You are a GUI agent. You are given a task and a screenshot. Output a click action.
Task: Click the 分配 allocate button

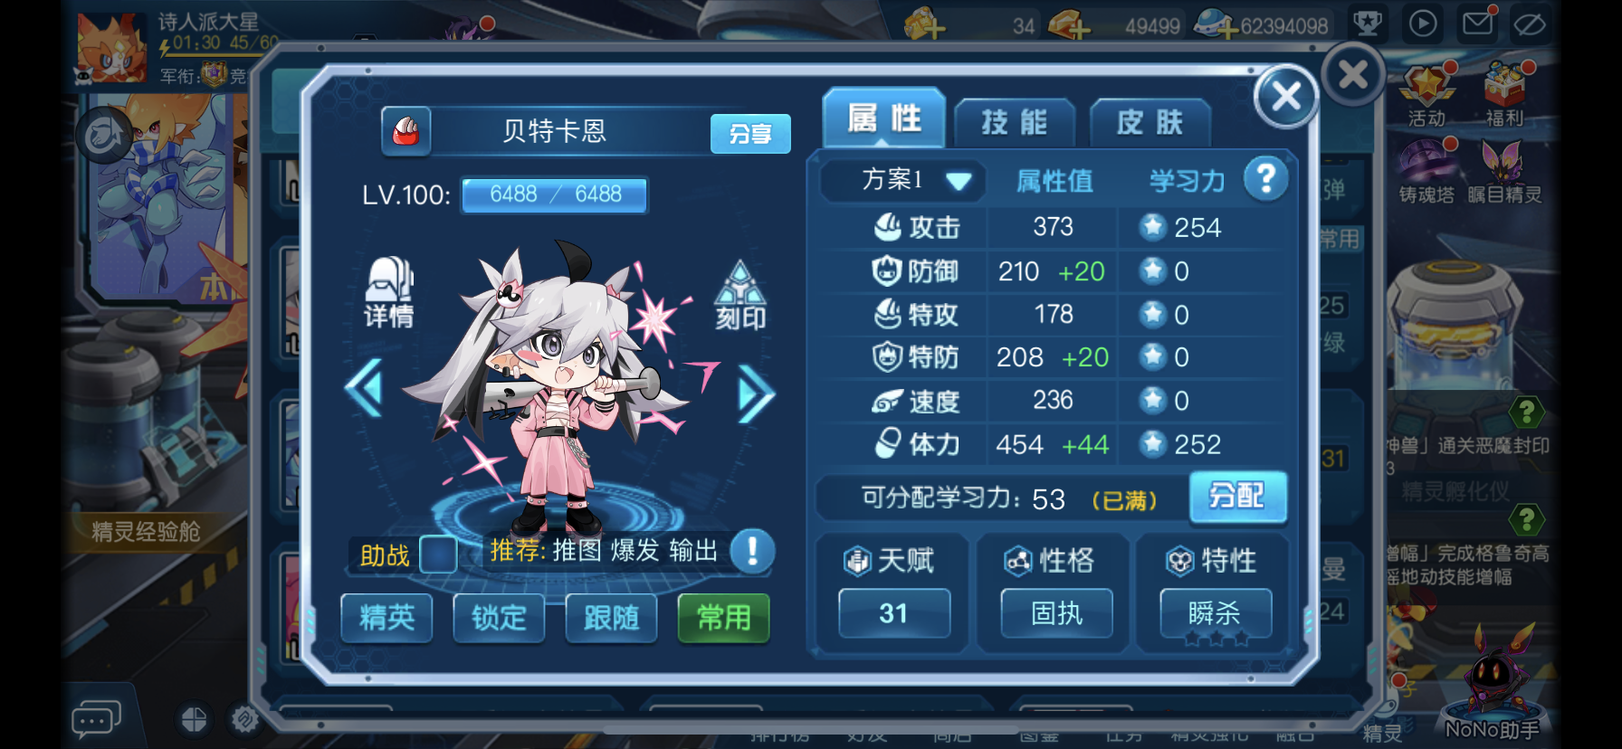coord(1237,496)
